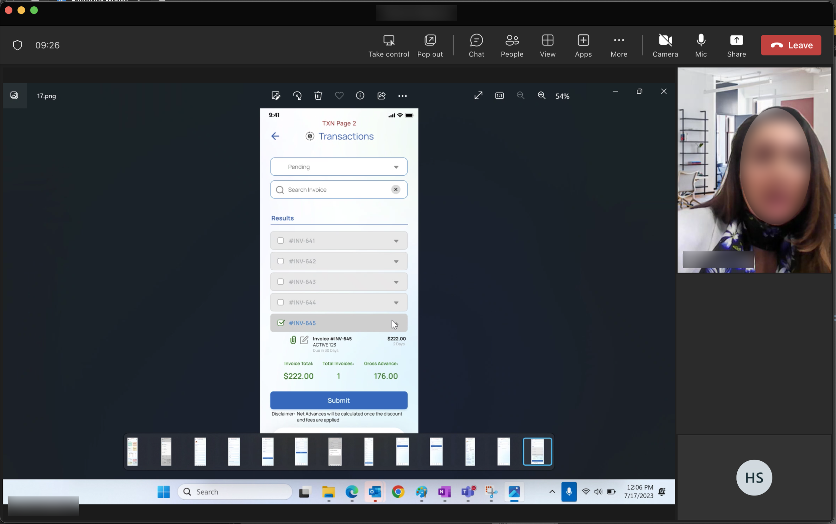Screen dimensions: 836x524
Task: Select the first thumbnail in filmstrip
Action: (133, 451)
